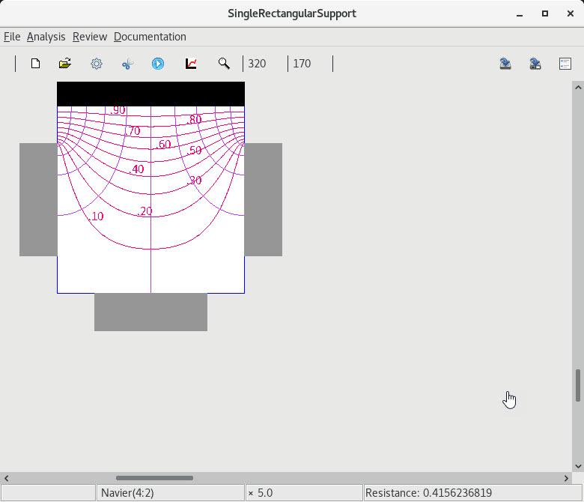The width and height of the screenshot is (584, 502).
Task: Click the blue scissors-like mesh icon
Action: click(127, 64)
